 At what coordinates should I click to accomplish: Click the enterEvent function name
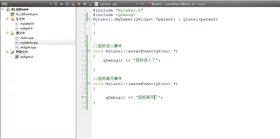point(141,51)
